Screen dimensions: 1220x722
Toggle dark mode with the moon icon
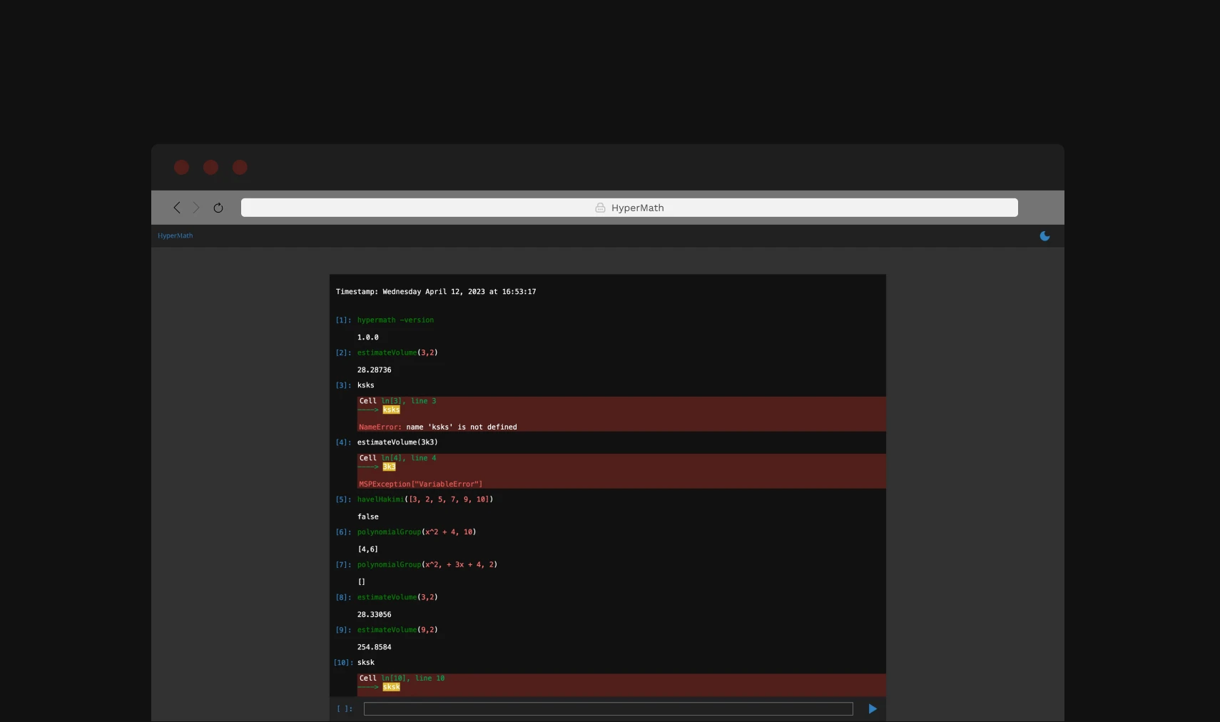(1044, 236)
